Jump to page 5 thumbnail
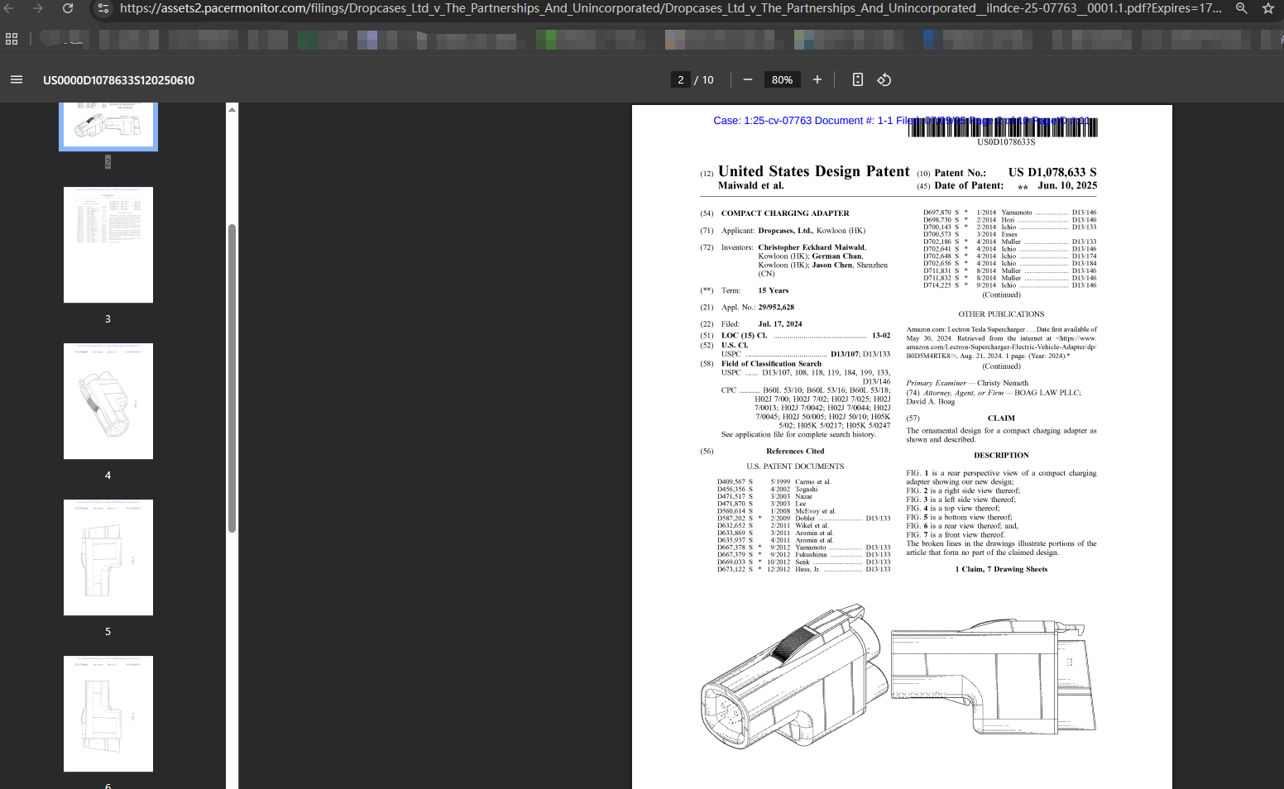The image size is (1284, 789). pos(108,557)
